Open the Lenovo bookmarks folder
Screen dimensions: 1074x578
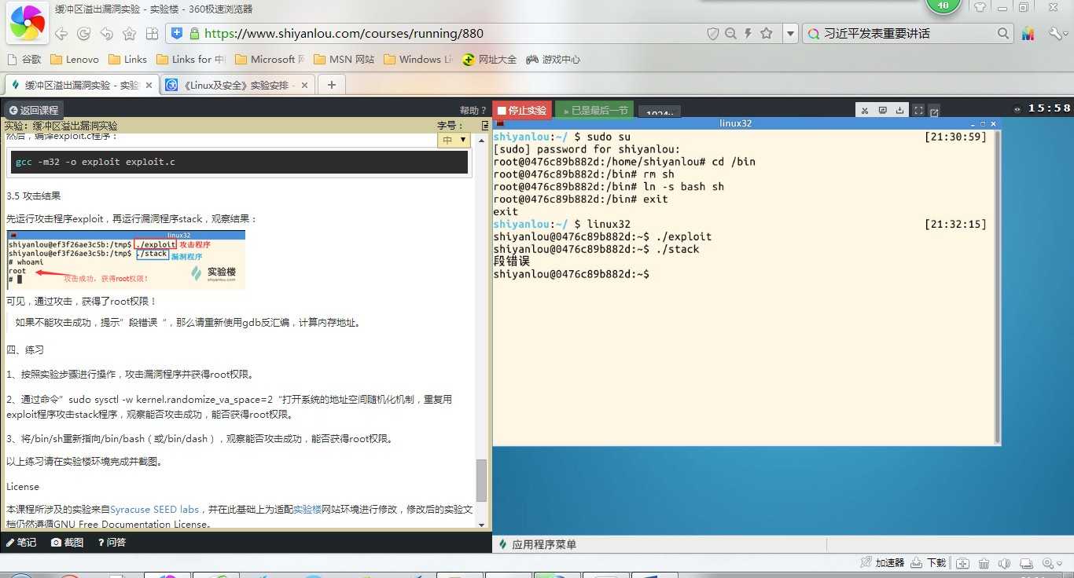coord(75,59)
